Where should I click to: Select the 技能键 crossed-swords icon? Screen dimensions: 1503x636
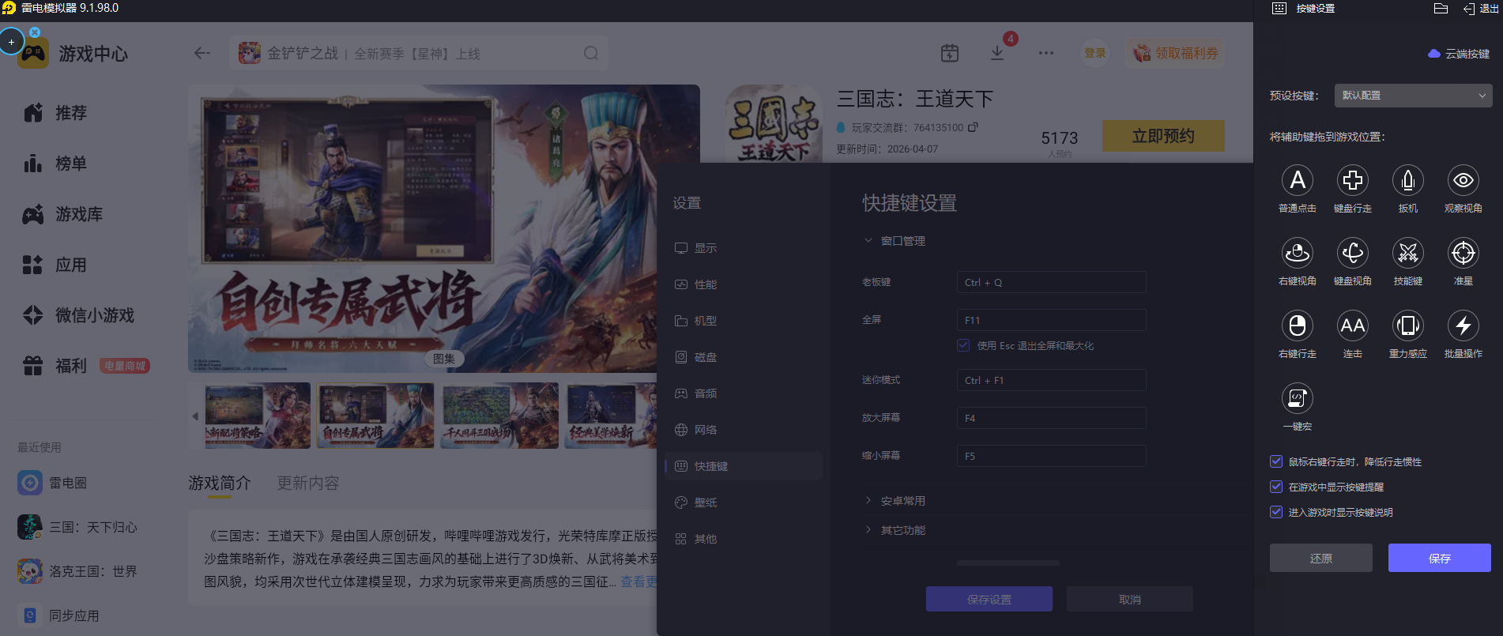point(1407,253)
